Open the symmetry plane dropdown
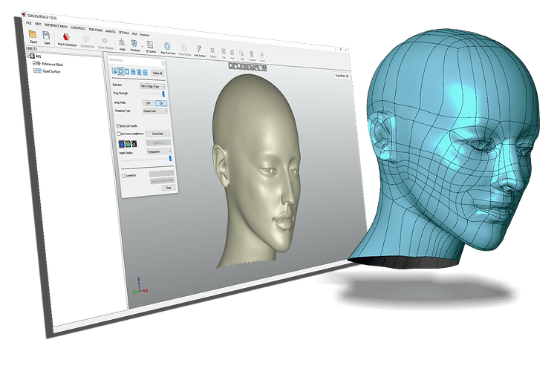Image resolution: width=557 pixels, height=377 pixels. [x=161, y=174]
